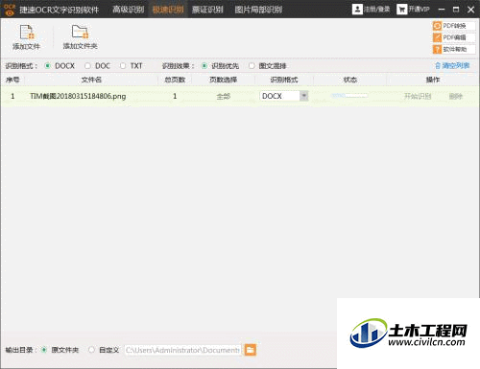This screenshot has height=369, width=480.
Task: Select 原文件夹 output directory radio
Action: [44, 350]
